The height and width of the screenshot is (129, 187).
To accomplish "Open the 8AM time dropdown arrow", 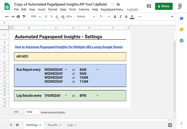I will coord(98,69).
